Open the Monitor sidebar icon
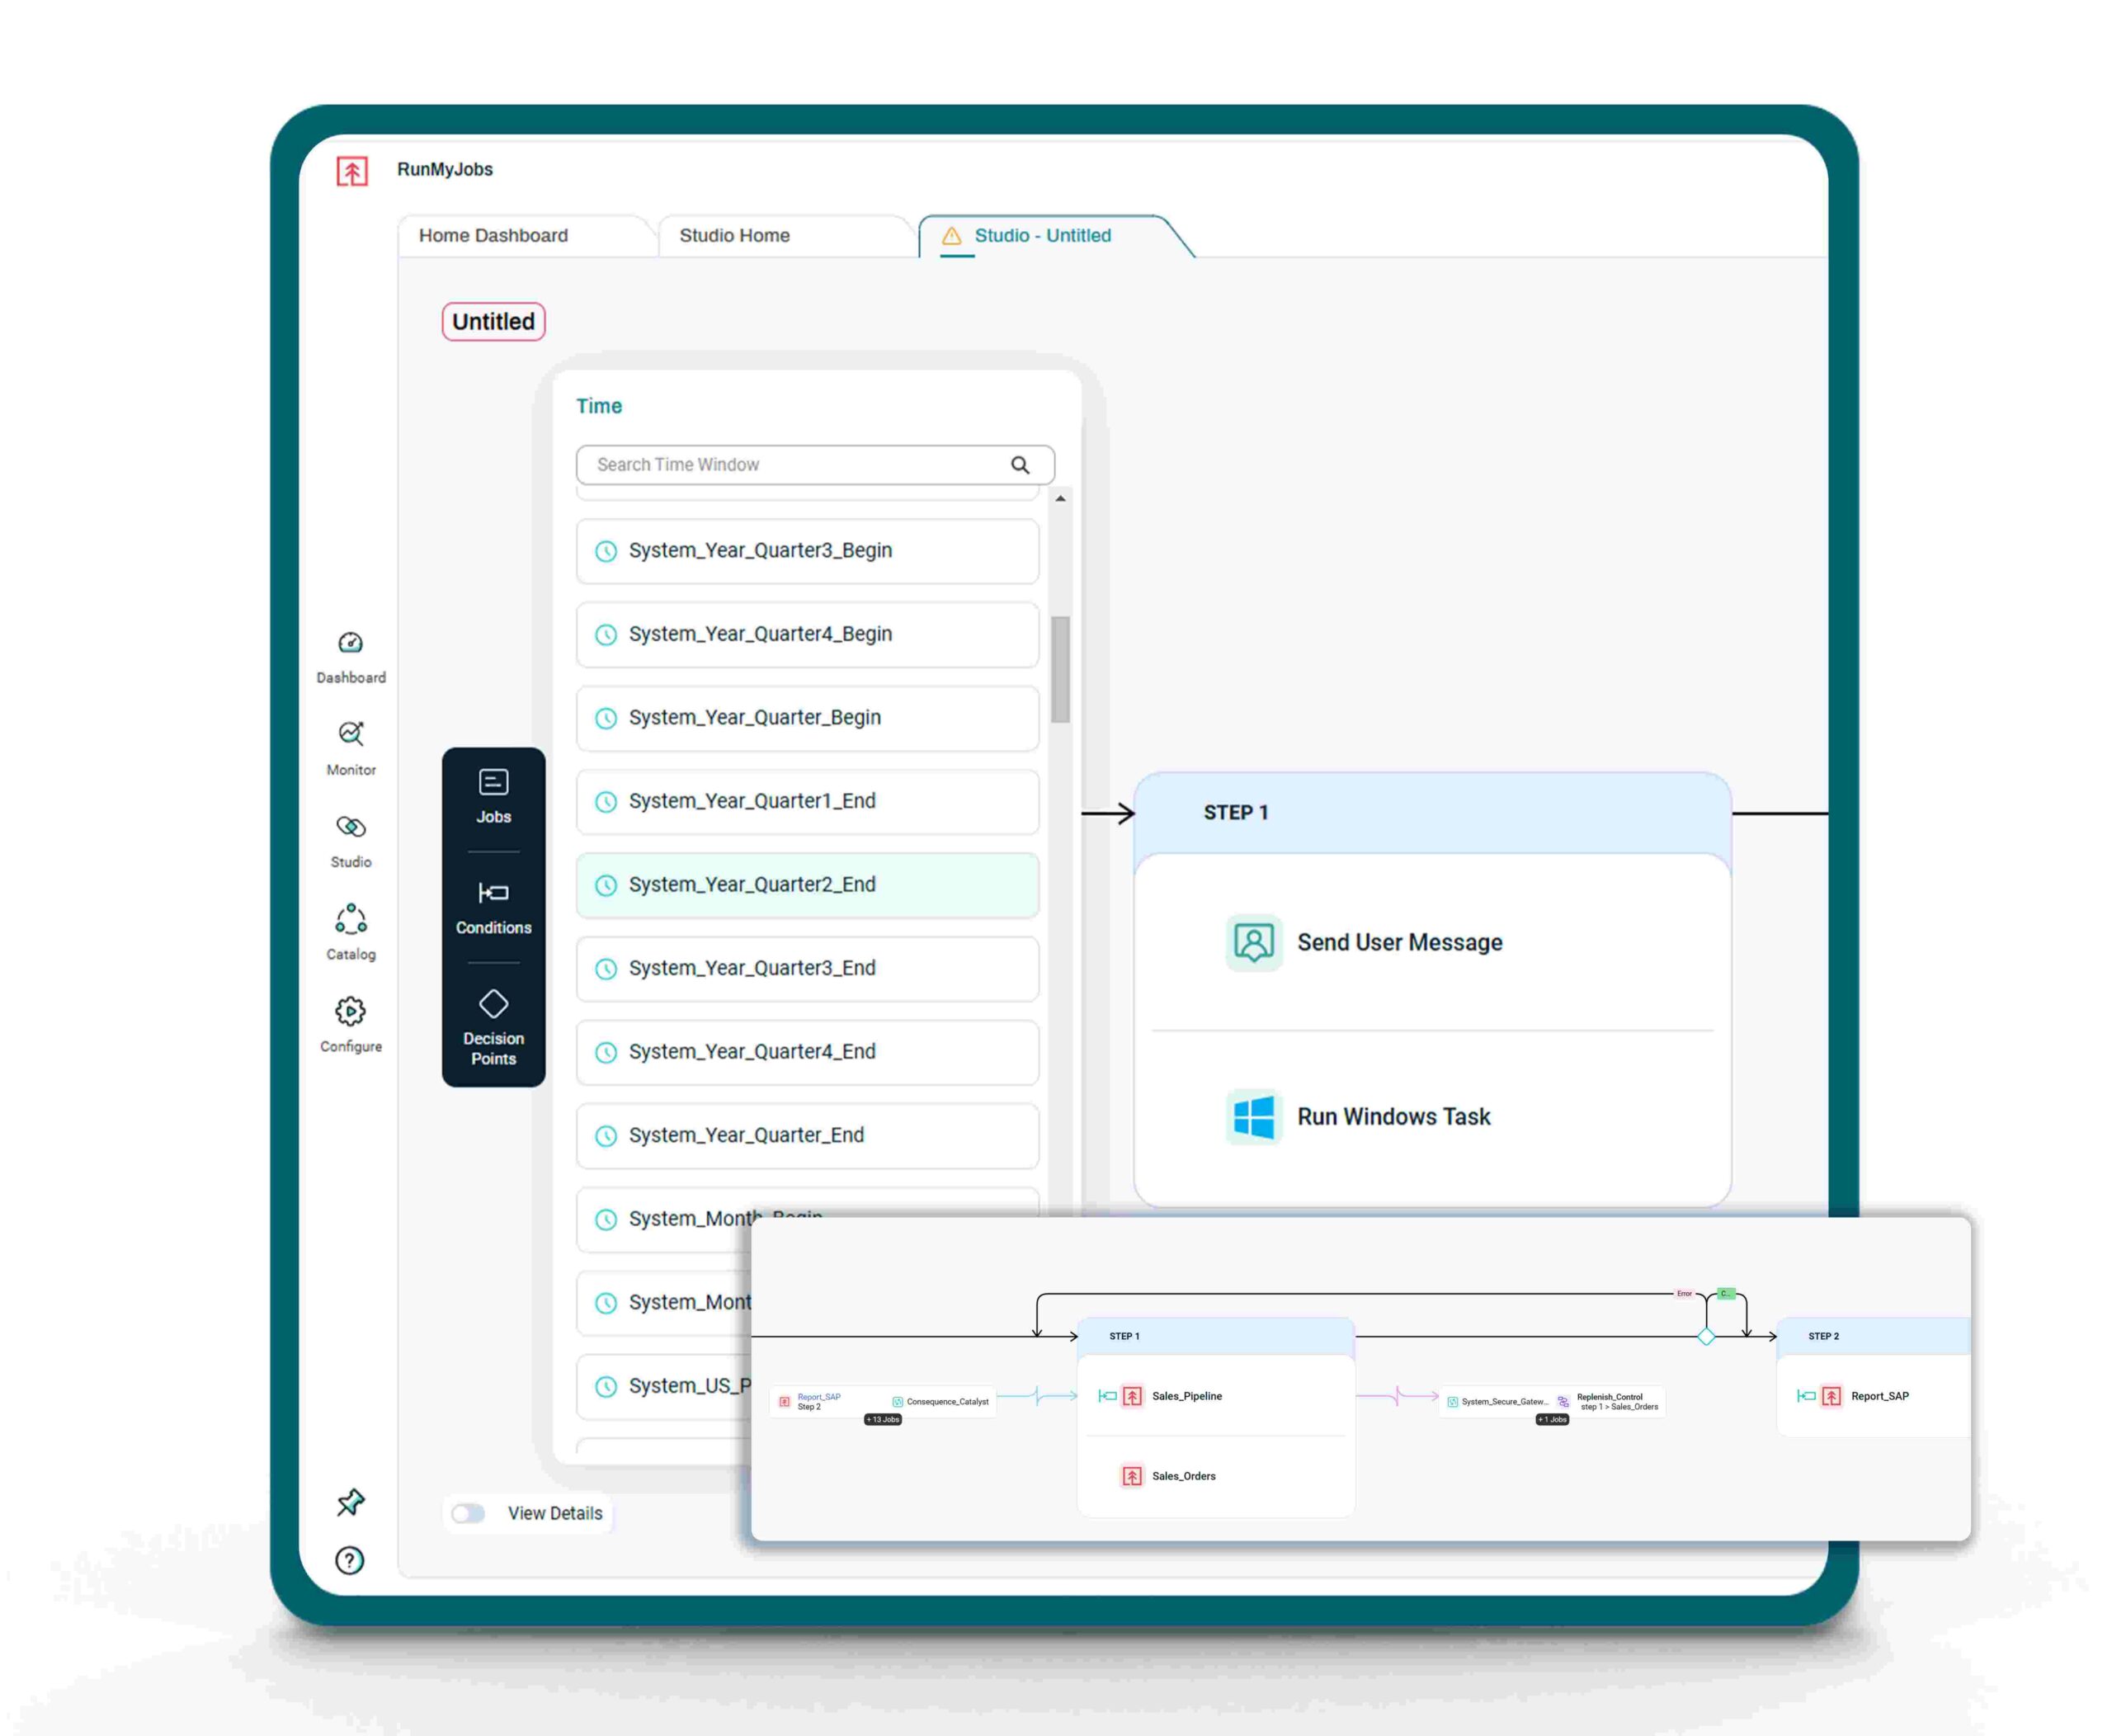 tap(350, 734)
